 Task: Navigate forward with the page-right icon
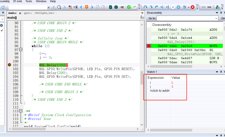103,7
